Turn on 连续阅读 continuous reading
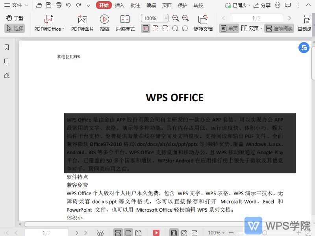 280,28
